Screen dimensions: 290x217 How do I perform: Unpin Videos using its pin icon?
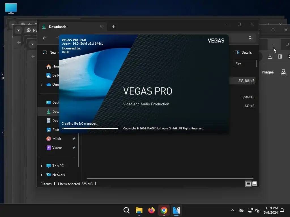[x=74, y=147]
